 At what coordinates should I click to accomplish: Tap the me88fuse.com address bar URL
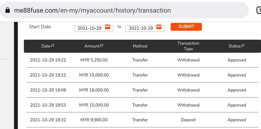[92, 11]
